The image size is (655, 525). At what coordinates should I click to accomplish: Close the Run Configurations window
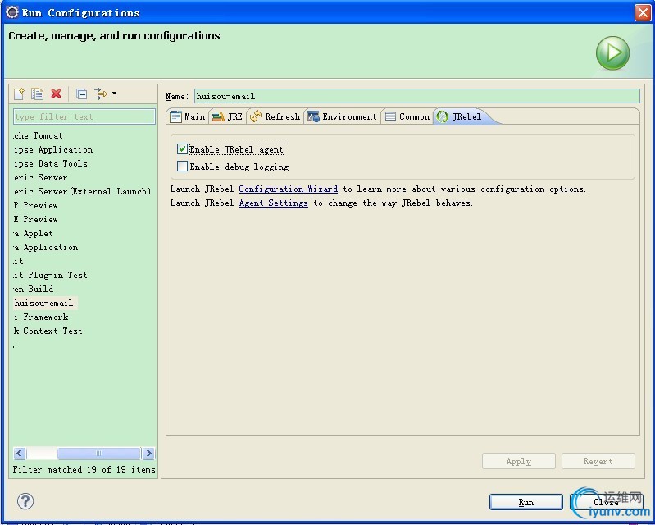(643, 12)
